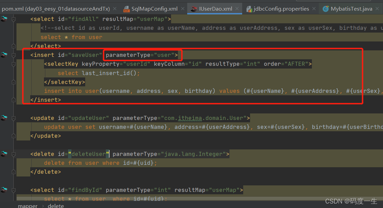This screenshot has width=383, height=208.
Task: Click fold marker at </update> closing tag
Action: (x=14, y=136)
